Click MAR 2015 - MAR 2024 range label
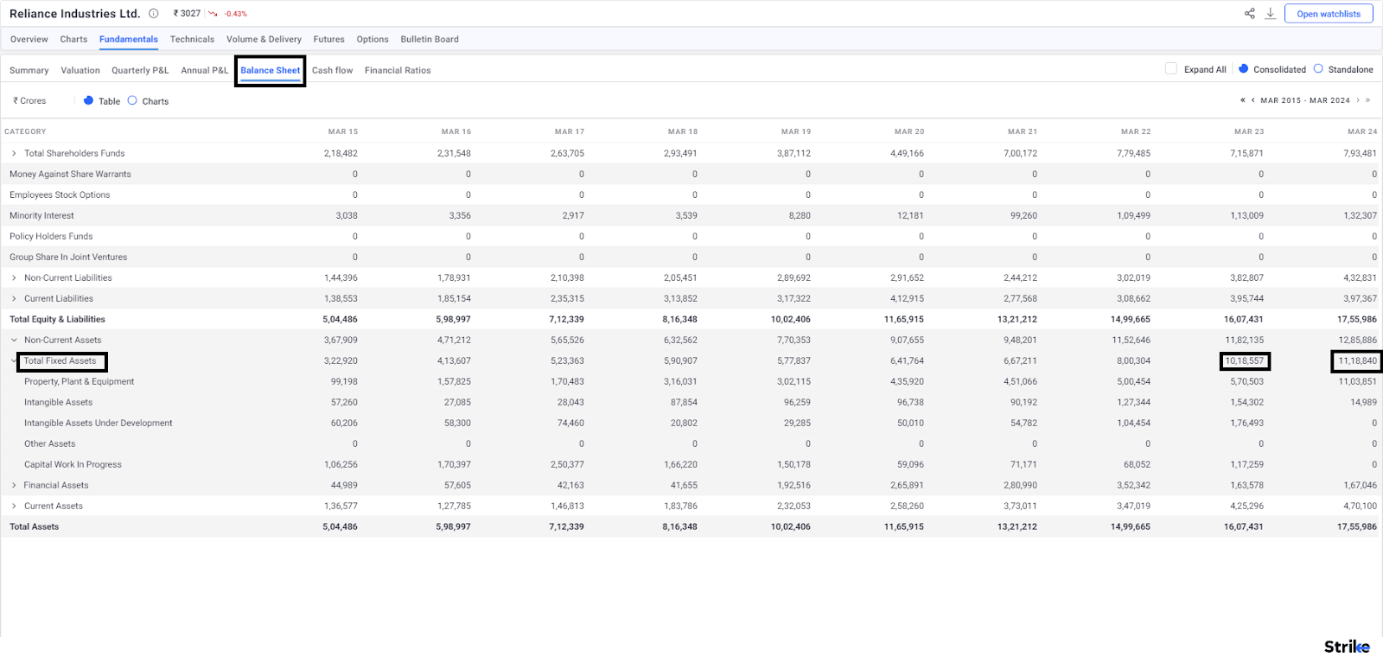 coord(1305,100)
